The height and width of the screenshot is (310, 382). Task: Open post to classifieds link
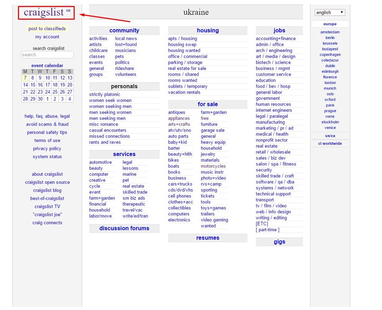coord(47,29)
